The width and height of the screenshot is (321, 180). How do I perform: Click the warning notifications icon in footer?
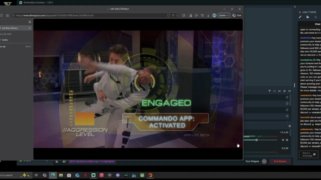pyautogui.click(x=64, y=161)
